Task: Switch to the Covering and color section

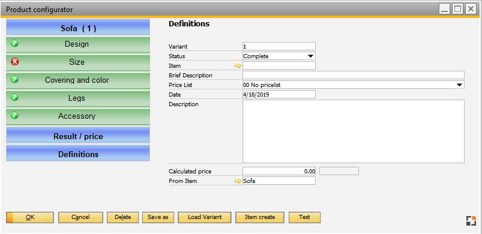Action: coord(78,80)
